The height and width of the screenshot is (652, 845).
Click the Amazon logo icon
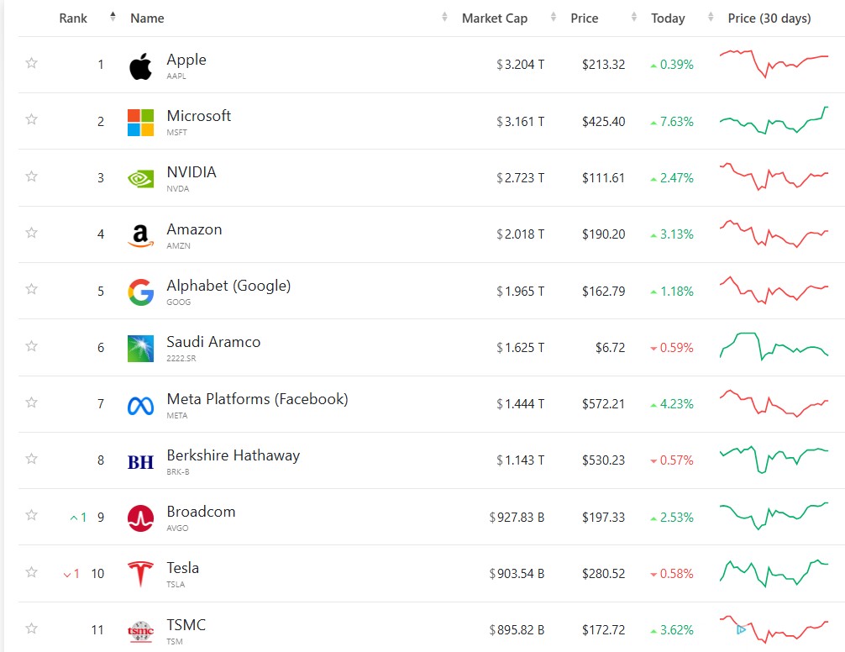tap(140, 235)
